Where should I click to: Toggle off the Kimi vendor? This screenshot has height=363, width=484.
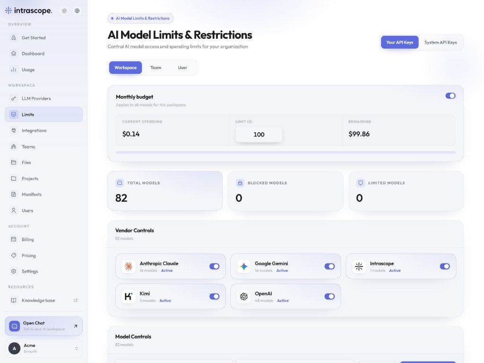[x=214, y=297]
